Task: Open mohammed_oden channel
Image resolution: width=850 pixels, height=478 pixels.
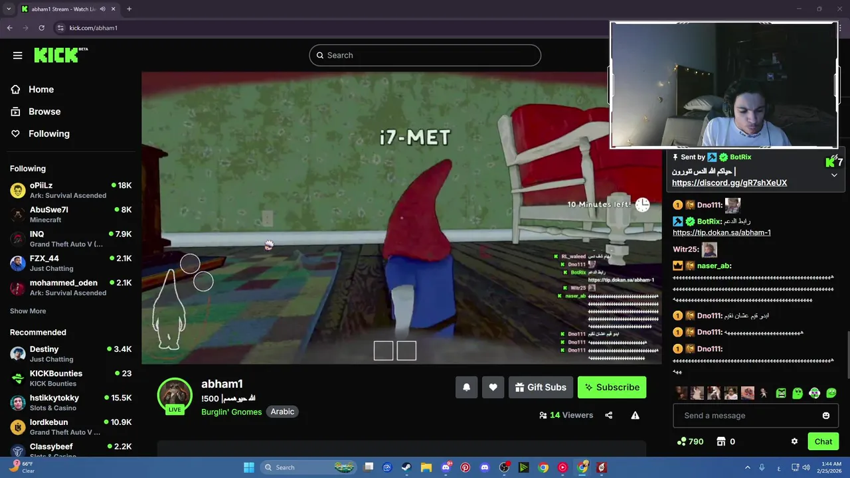Action: pyautogui.click(x=70, y=287)
